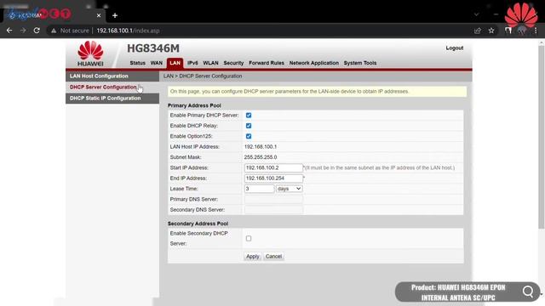The height and width of the screenshot is (306, 545).
Task: Open the tab search chevron
Action: pos(477,14)
